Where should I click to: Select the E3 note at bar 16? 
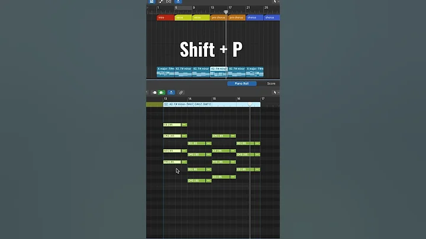tap(245, 169)
